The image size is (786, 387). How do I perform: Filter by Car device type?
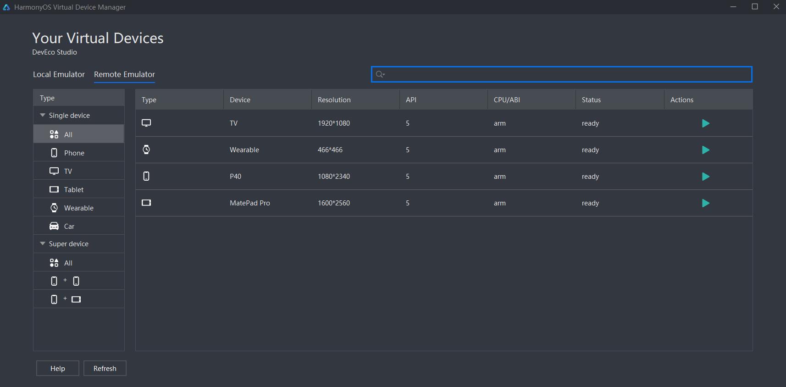[x=79, y=226]
